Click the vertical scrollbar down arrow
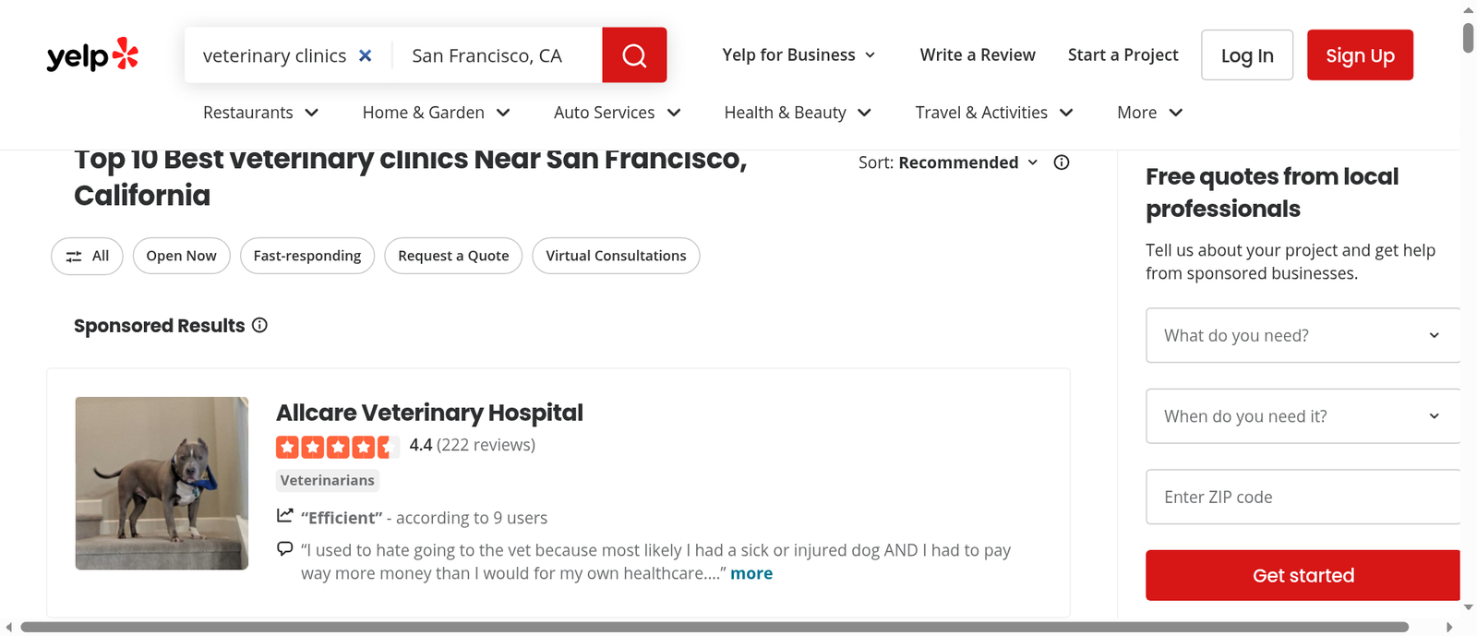This screenshot has width=1477, height=636. [x=1469, y=608]
